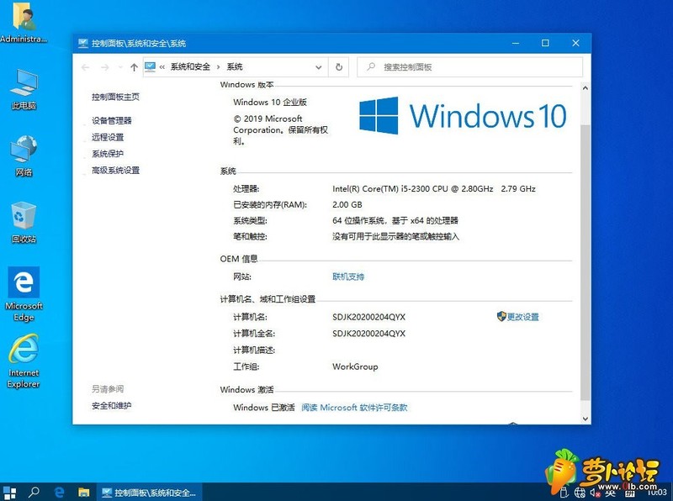Open the 网络 desktop icon

point(24,156)
